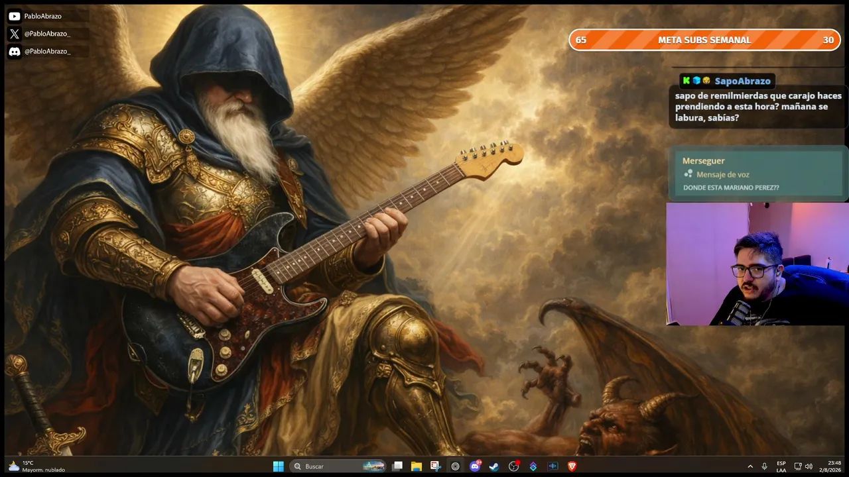This screenshot has width=849, height=477.
Task: Open the purple diamond-shaped taskbar app
Action: tap(533, 466)
